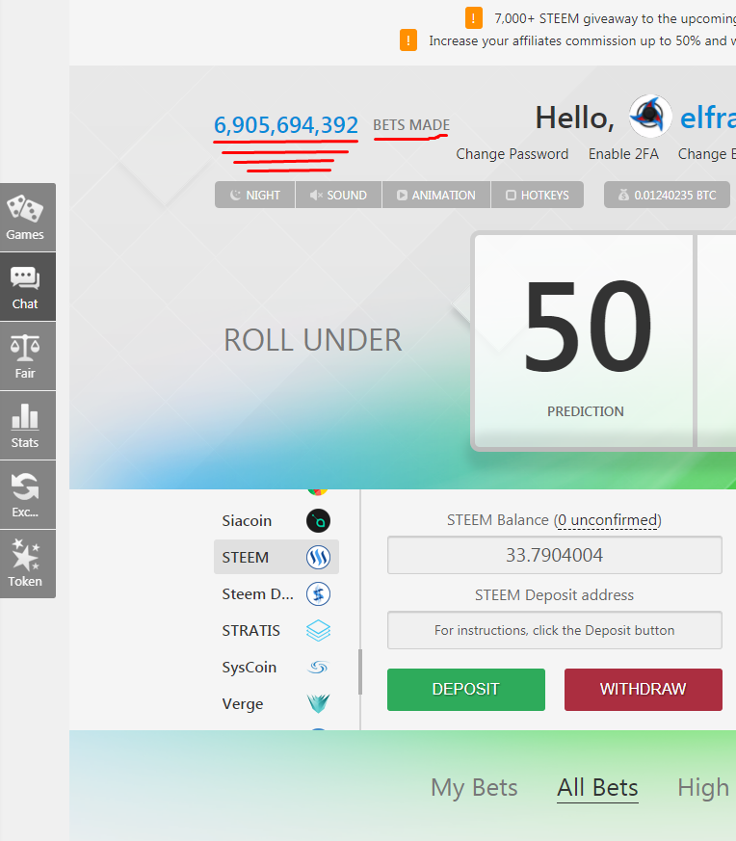The width and height of the screenshot is (736, 841).
Task: Click the 0.01240235 BTC jackpot button
Action: [x=667, y=195]
